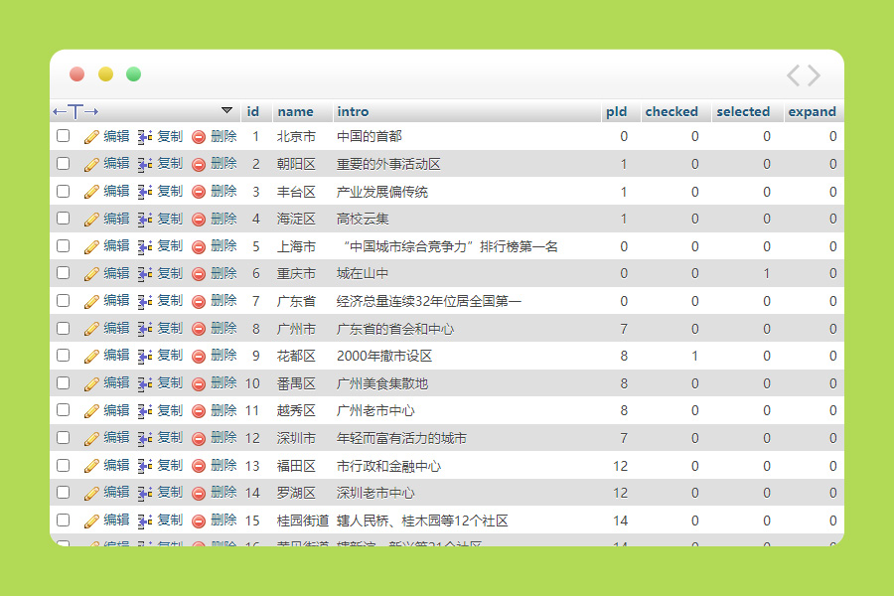Click the intro cell 高校云集
The height and width of the screenshot is (596, 894).
tap(363, 219)
